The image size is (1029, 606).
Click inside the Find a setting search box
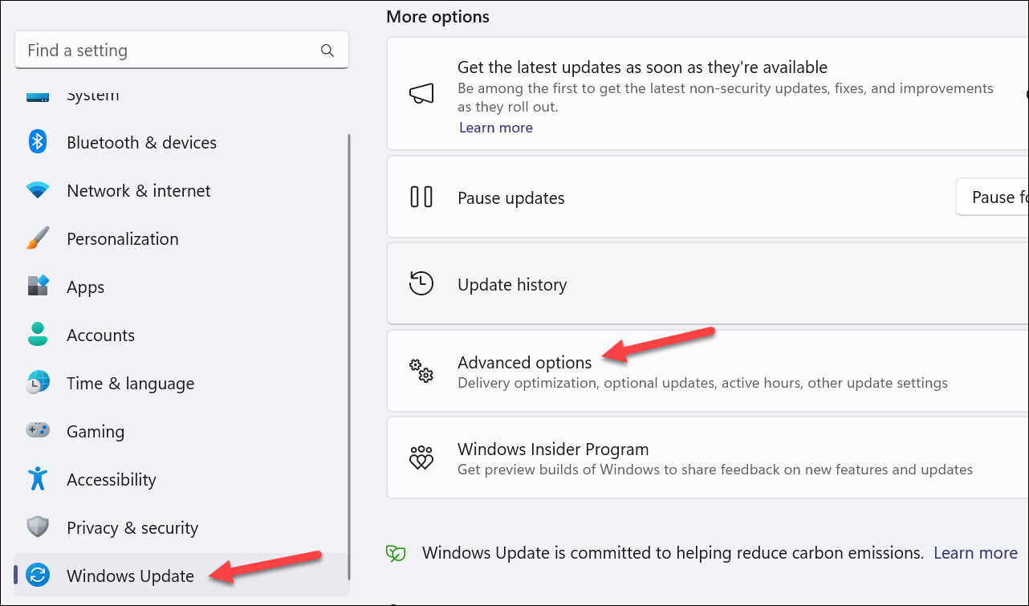coord(181,49)
